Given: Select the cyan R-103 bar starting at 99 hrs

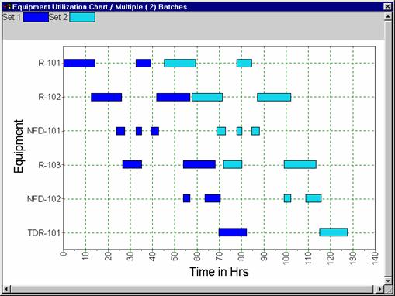Looking at the screenshot, I should [x=300, y=164].
